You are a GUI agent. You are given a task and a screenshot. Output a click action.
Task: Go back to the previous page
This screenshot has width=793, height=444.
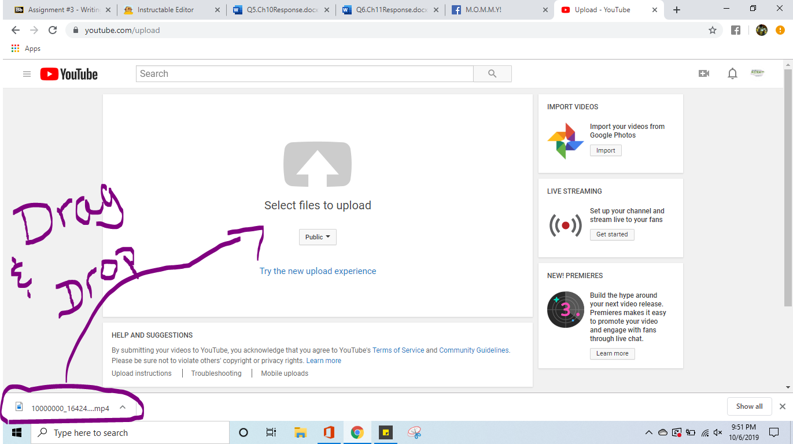[16, 30]
